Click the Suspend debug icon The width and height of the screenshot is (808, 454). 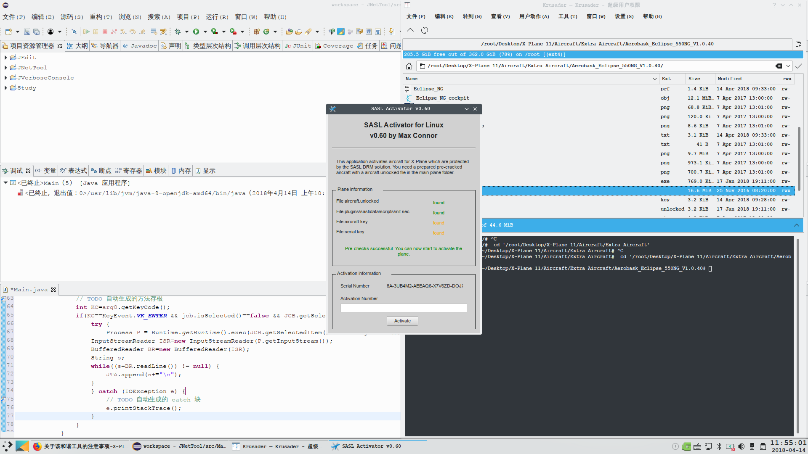point(96,32)
